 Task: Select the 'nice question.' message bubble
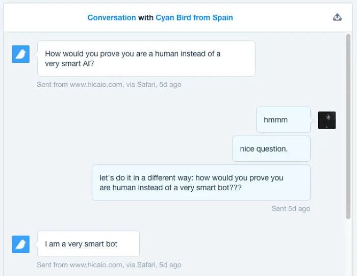pos(271,148)
